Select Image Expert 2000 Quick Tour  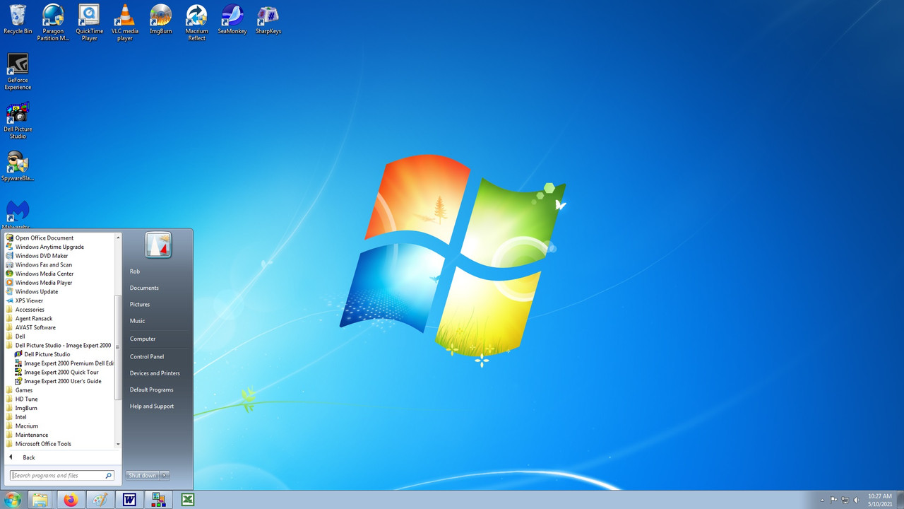point(60,372)
